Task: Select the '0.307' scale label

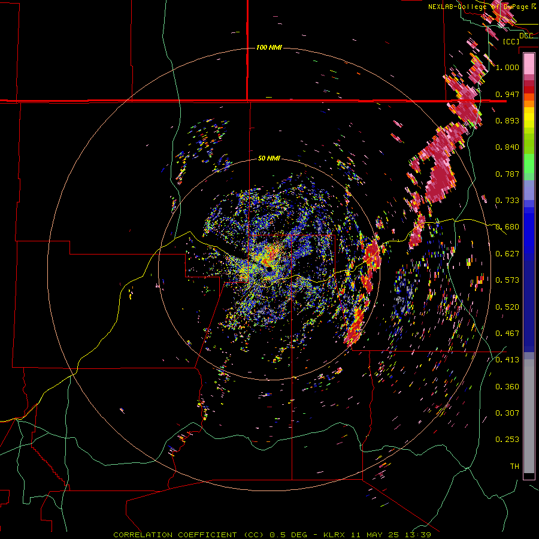Action: pos(507,413)
